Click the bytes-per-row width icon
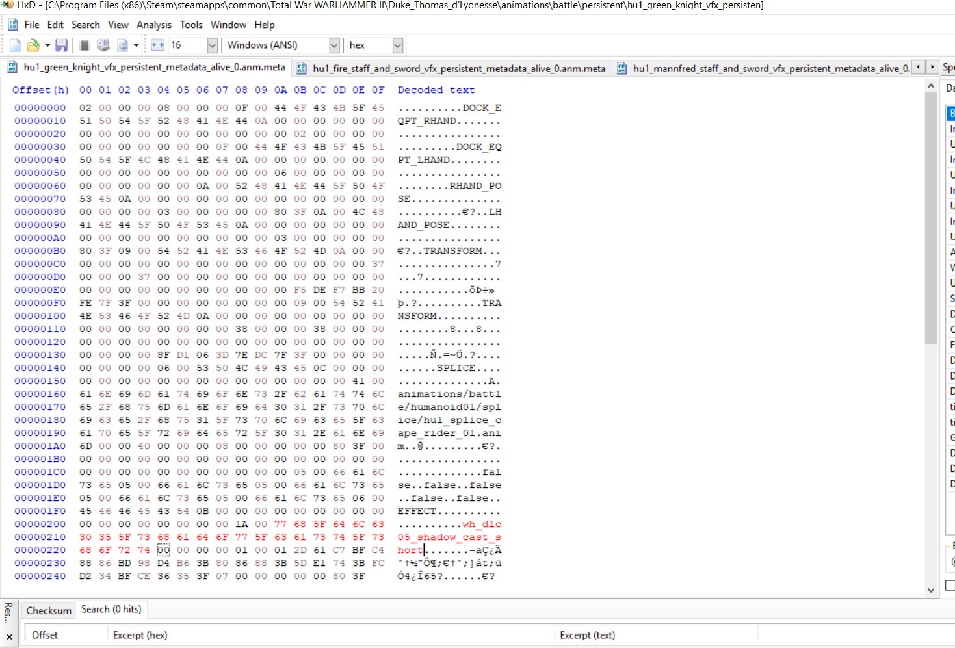This screenshot has width=955, height=648. click(157, 45)
